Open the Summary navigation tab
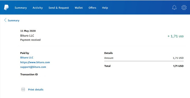 21,8
